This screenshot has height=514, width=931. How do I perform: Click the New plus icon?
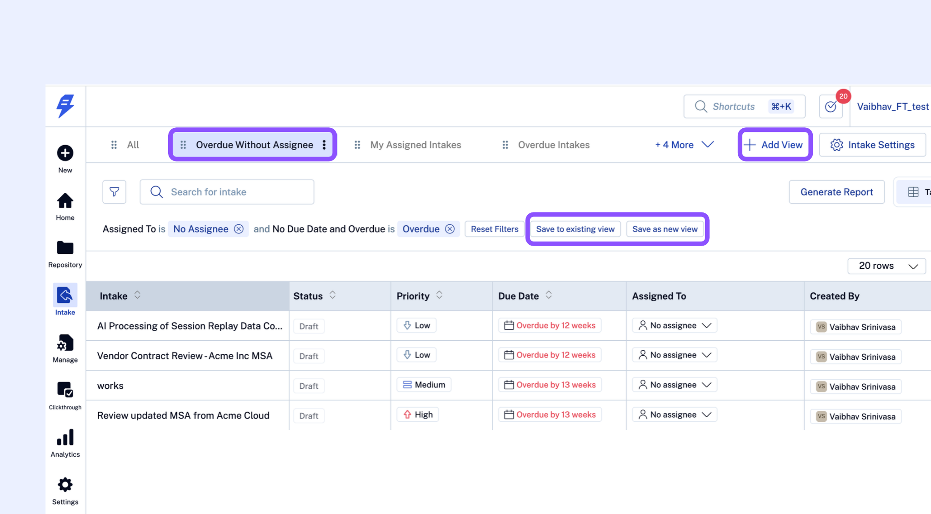point(65,153)
